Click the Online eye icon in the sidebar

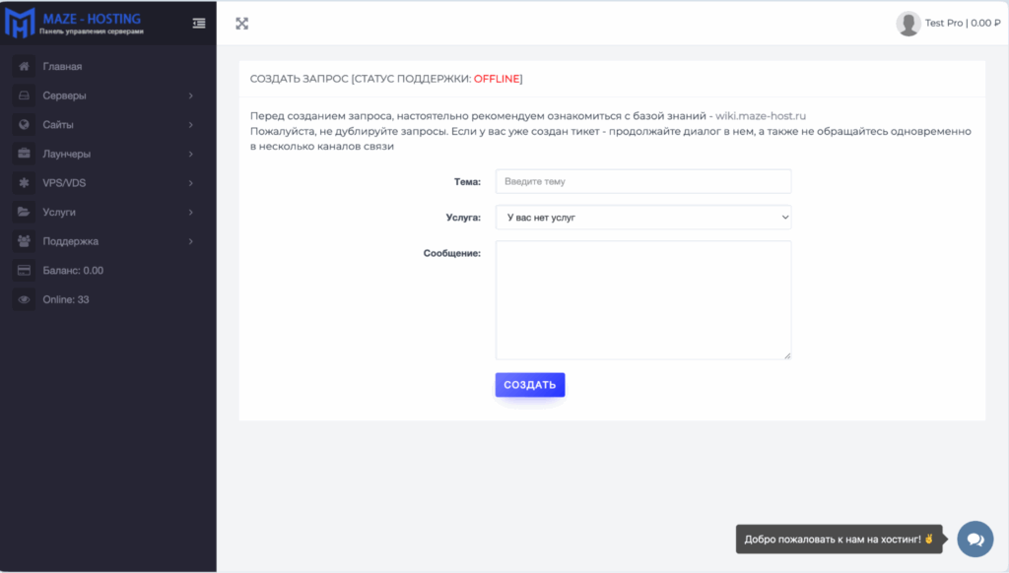click(x=23, y=298)
